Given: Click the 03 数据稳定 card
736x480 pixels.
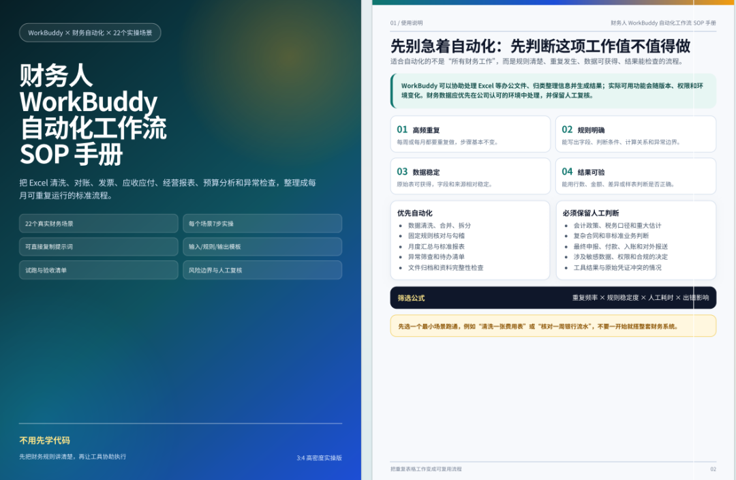Looking at the screenshot, I should point(470,176).
